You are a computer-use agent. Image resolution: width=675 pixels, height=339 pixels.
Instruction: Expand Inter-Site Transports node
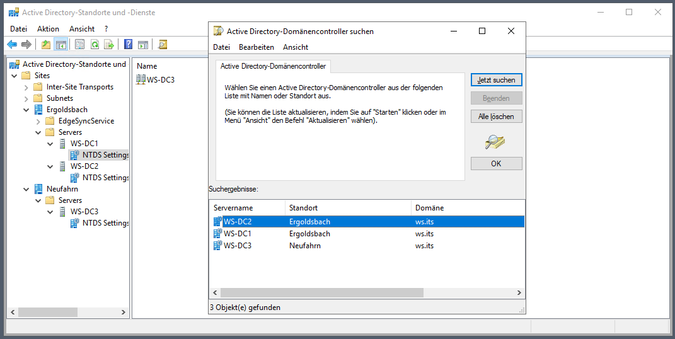tap(26, 88)
